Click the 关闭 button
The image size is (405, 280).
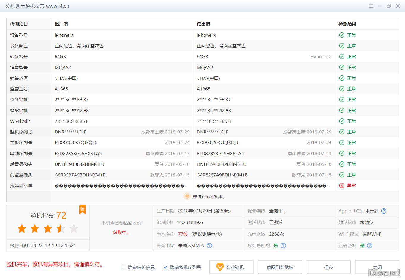(x=377, y=267)
